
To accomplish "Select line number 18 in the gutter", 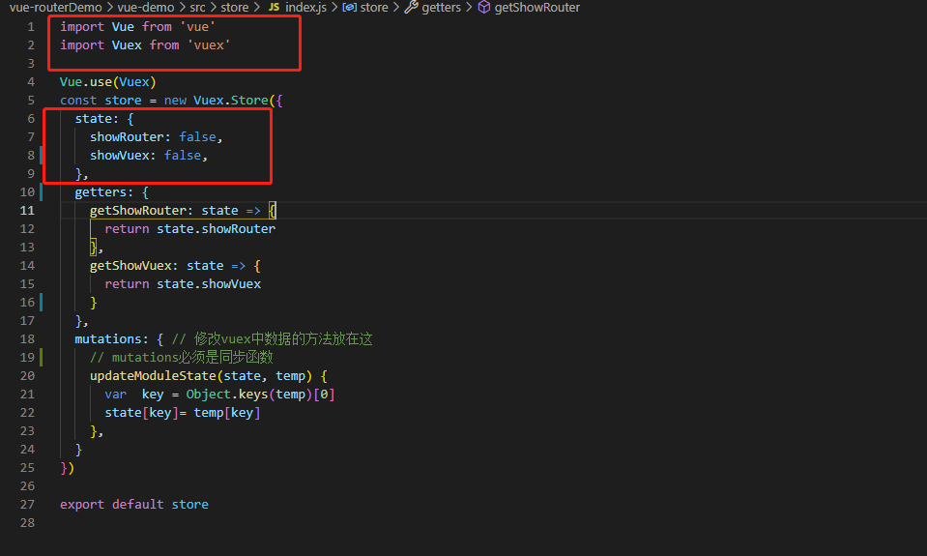I will coord(27,339).
